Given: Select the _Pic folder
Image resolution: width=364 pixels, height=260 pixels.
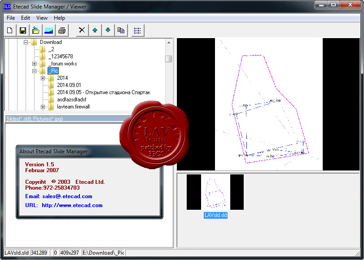Looking at the screenshot, I should [53, 71].
